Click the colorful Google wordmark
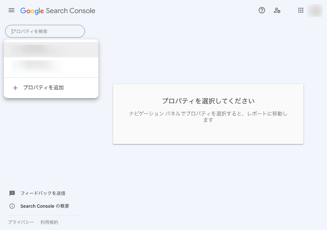327x230 pixels. (32, 11)
